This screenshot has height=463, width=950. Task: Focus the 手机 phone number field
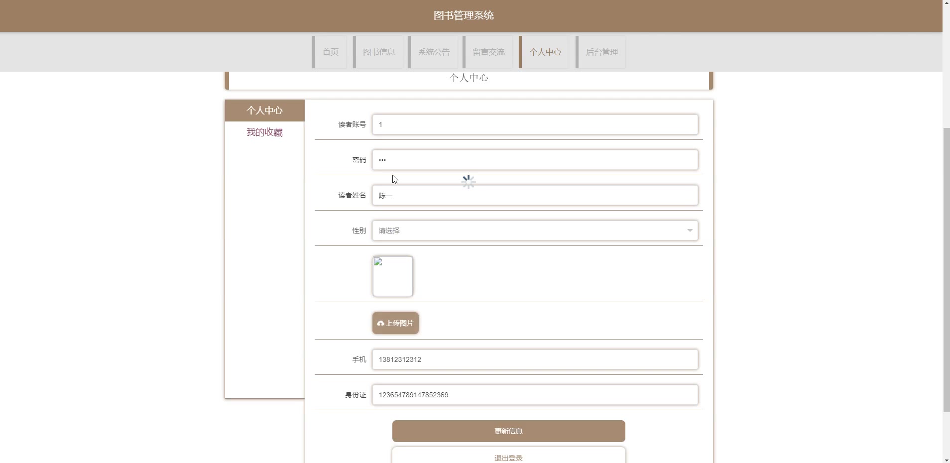click(x=535, y=359)
